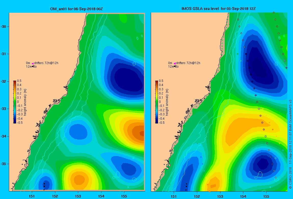This screenshot has width=293, height=199.
Task: Click longitude label 151 under right map
Action: point(174,196)
